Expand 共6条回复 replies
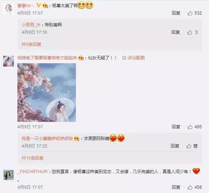 [x=31, y=44]
